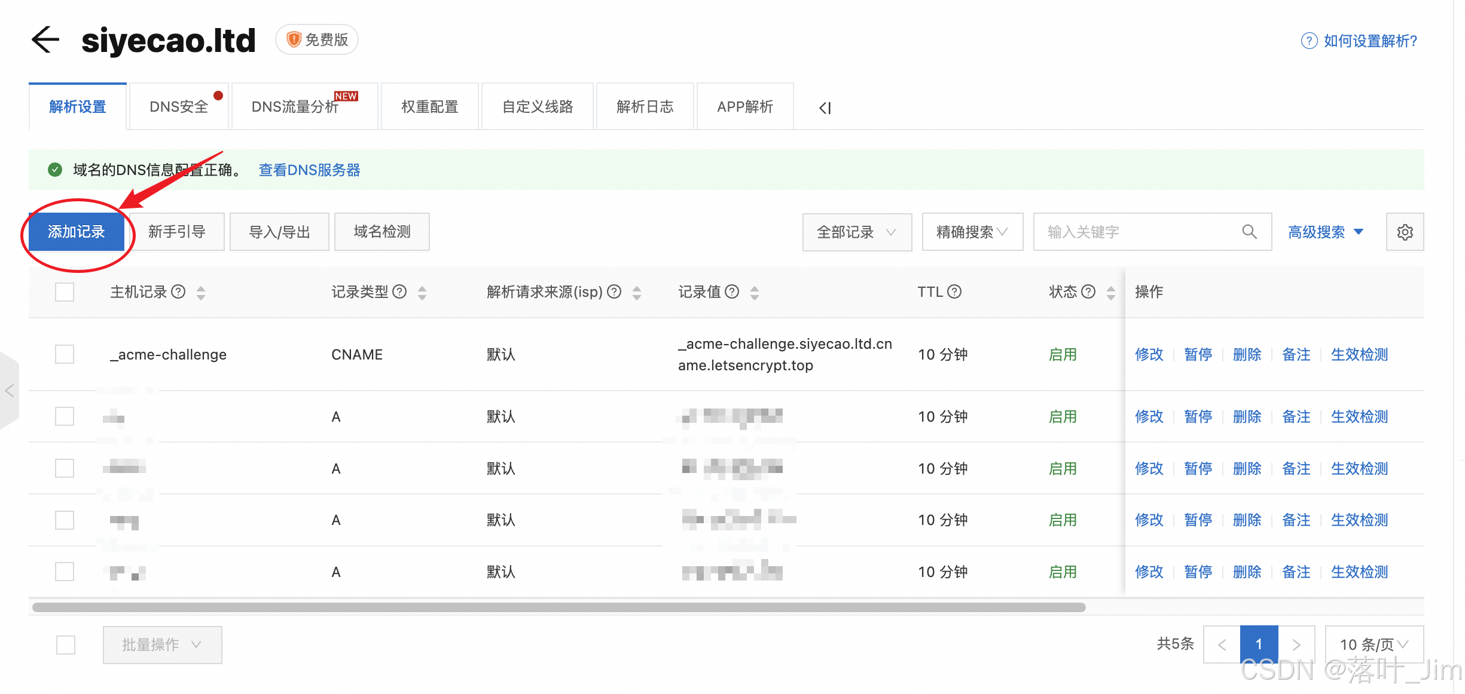Screen dimensions: 1465x694
Task: Check the _acme-challenge record checkbox
Action: pos(65,354)
